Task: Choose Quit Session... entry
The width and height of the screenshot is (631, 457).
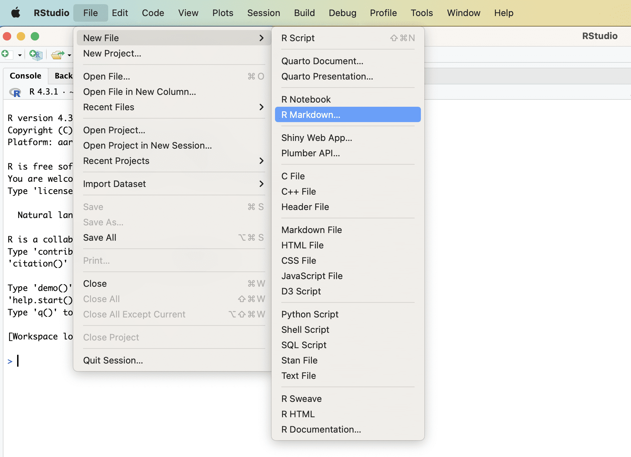Action: (173, 360)
